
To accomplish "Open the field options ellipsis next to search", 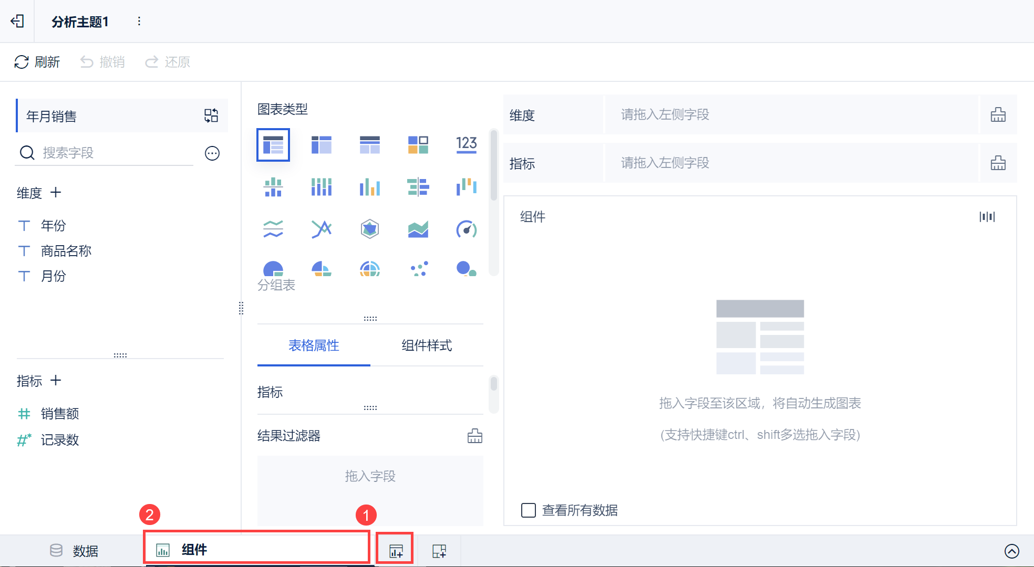I will pos(212,153).
